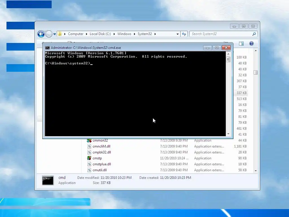Click cmd console scroll up arrow
Viewport: 289px width, 217px height.
tap(228, 54)
